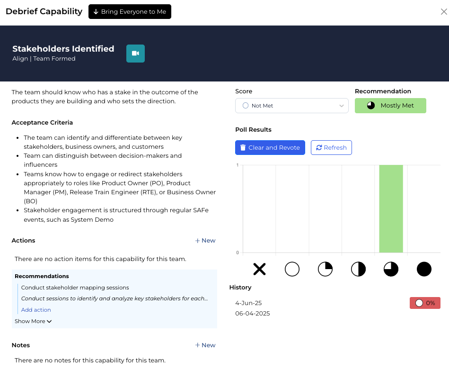The width and height of the screenshot is (449, 370).
Task: Choose the quarter-filled circle poll icon
Action: pyautogui.click(x=325, y=269)
